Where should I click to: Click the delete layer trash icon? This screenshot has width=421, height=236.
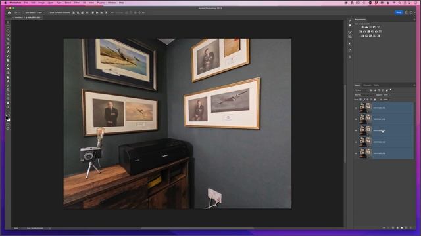click(x=410, y=227)
